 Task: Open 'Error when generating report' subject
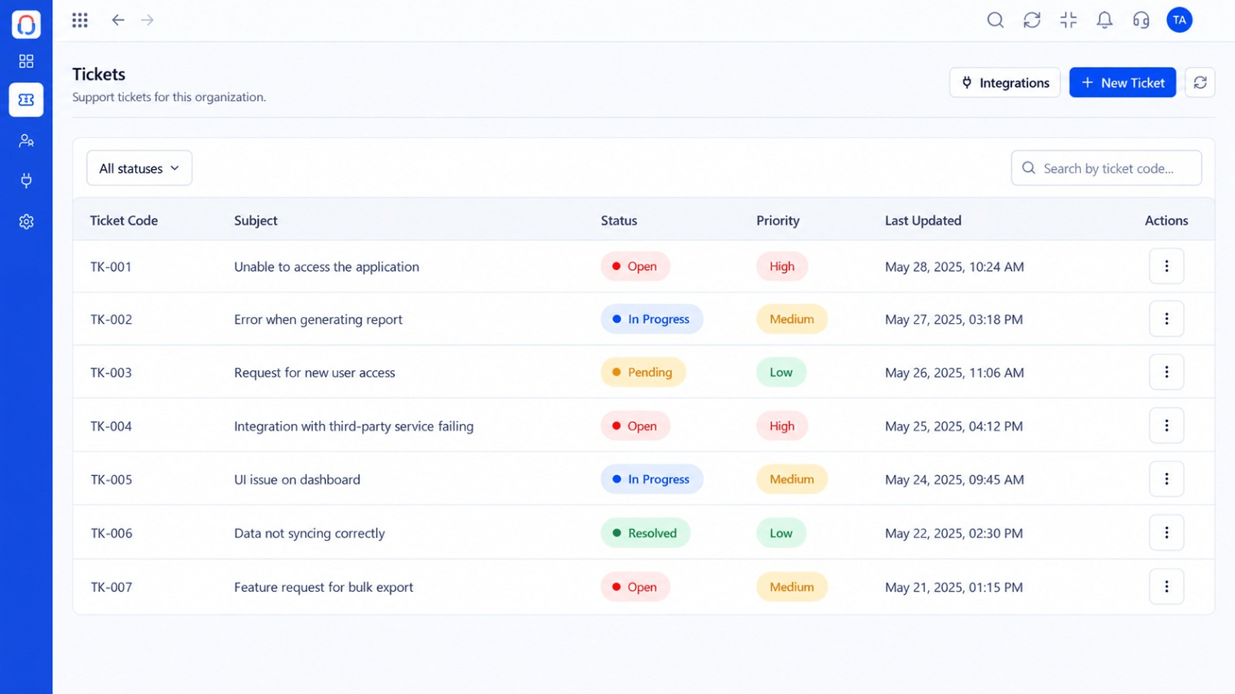318,319
